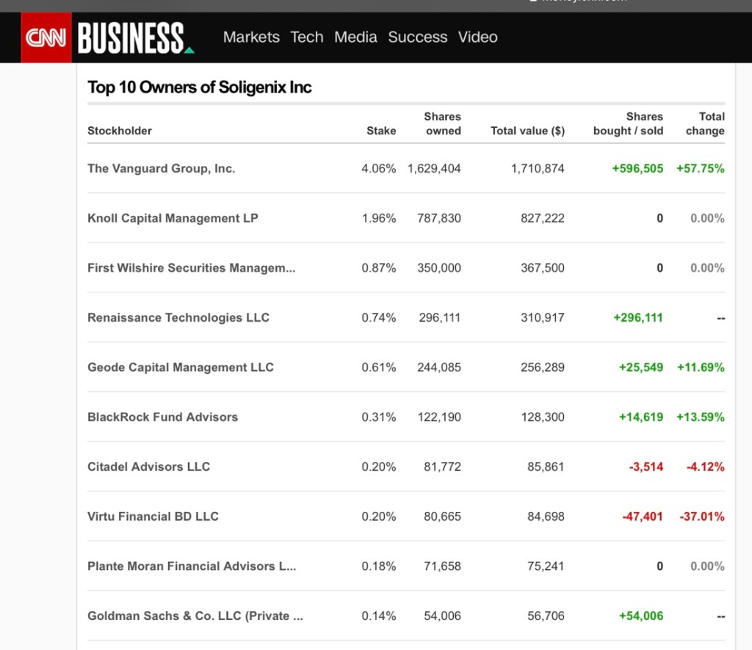
Task: Select Knoll Capital Management LP row
Action: click(x=173, y=218)
